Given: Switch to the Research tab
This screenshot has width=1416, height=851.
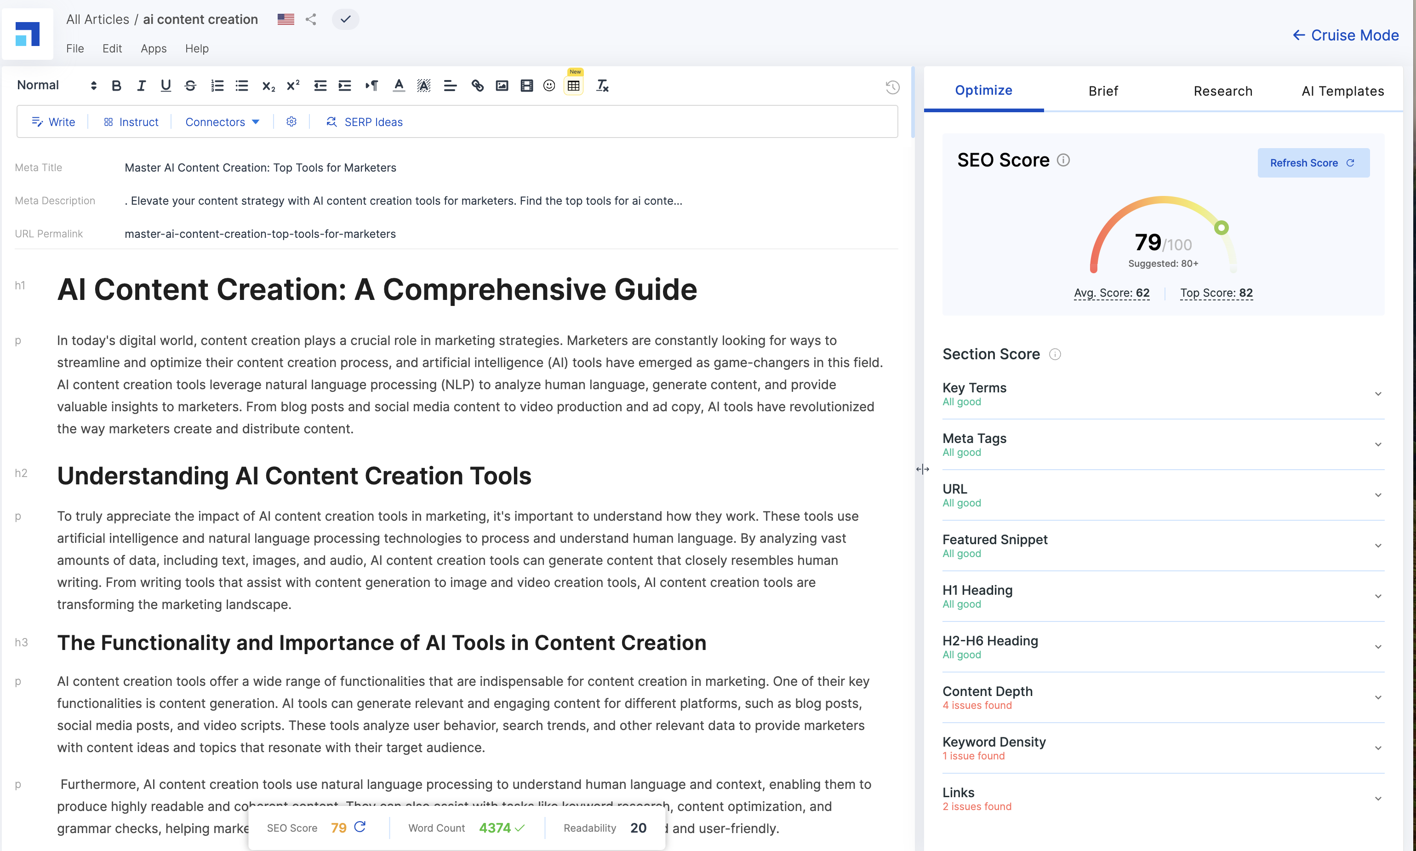Looking at the screenshot, I should (1223, 91).
